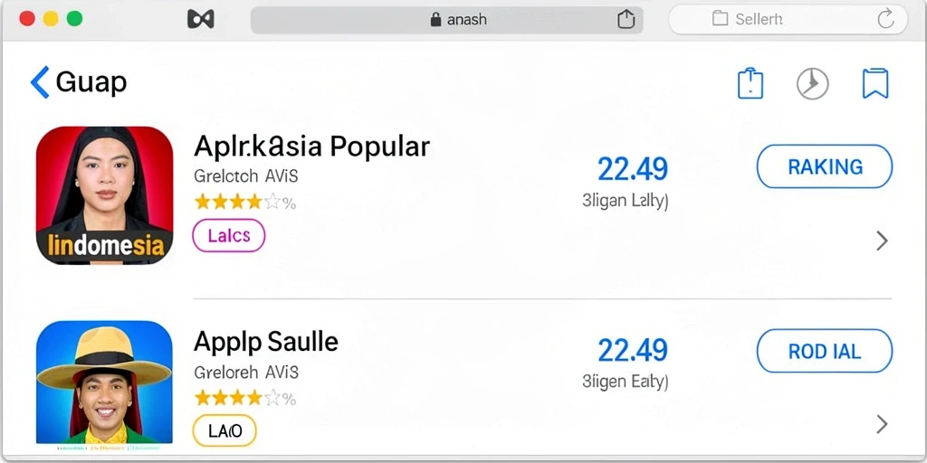Click the folder icon in the Sellerh field
927x463 pixels.
[720, 19]
